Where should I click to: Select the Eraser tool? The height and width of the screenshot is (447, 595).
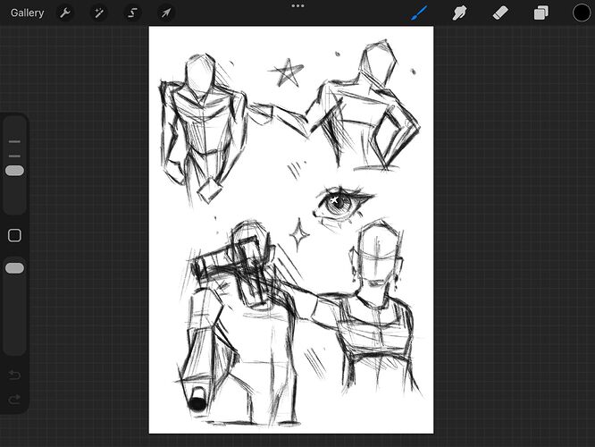click(x=500, y=13)
